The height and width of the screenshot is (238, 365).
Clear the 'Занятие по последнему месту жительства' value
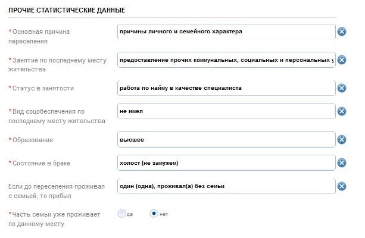(x=342, y=60)
